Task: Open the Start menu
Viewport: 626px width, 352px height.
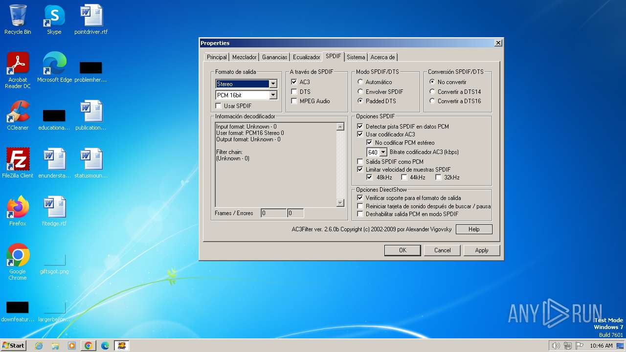Action: tap(14, 346)
